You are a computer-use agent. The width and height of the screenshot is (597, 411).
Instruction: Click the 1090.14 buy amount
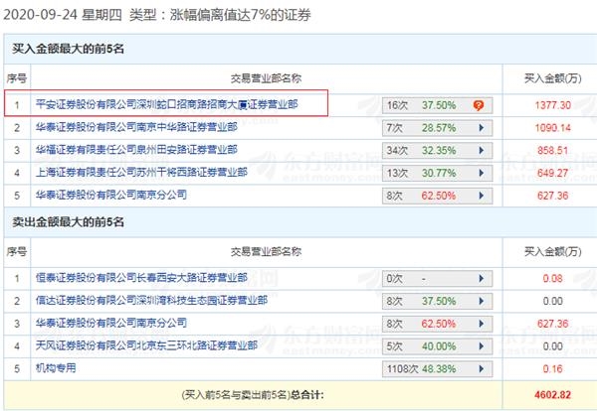[552, 128]
